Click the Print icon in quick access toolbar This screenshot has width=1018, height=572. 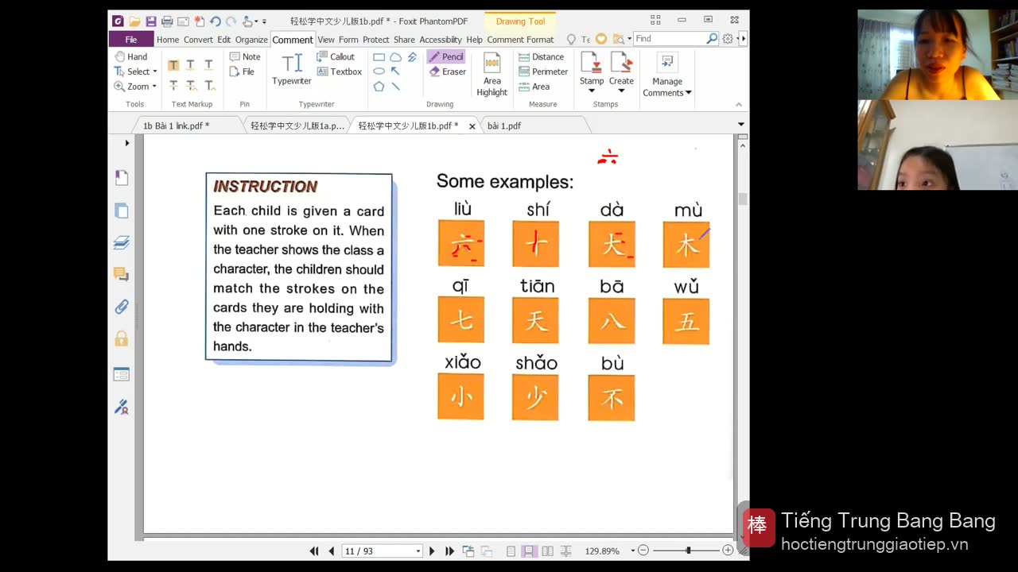click(167, 21)
